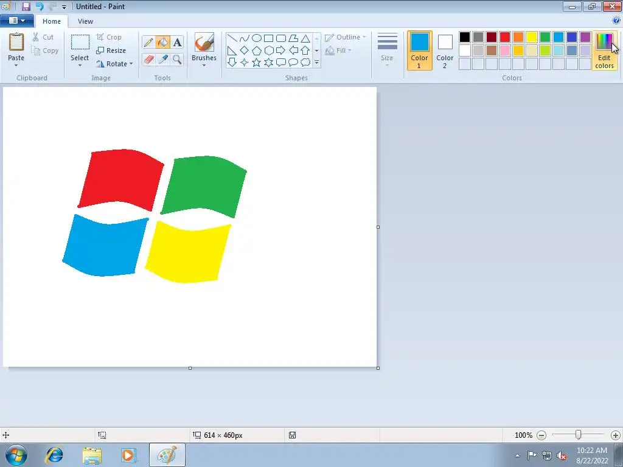Pick the green color swatch
Viewport: 623px width, 467px height.
[545, 37]
